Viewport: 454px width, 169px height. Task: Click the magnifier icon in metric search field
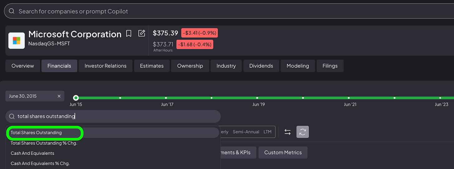pyautogui.click(x=12, y=116)
